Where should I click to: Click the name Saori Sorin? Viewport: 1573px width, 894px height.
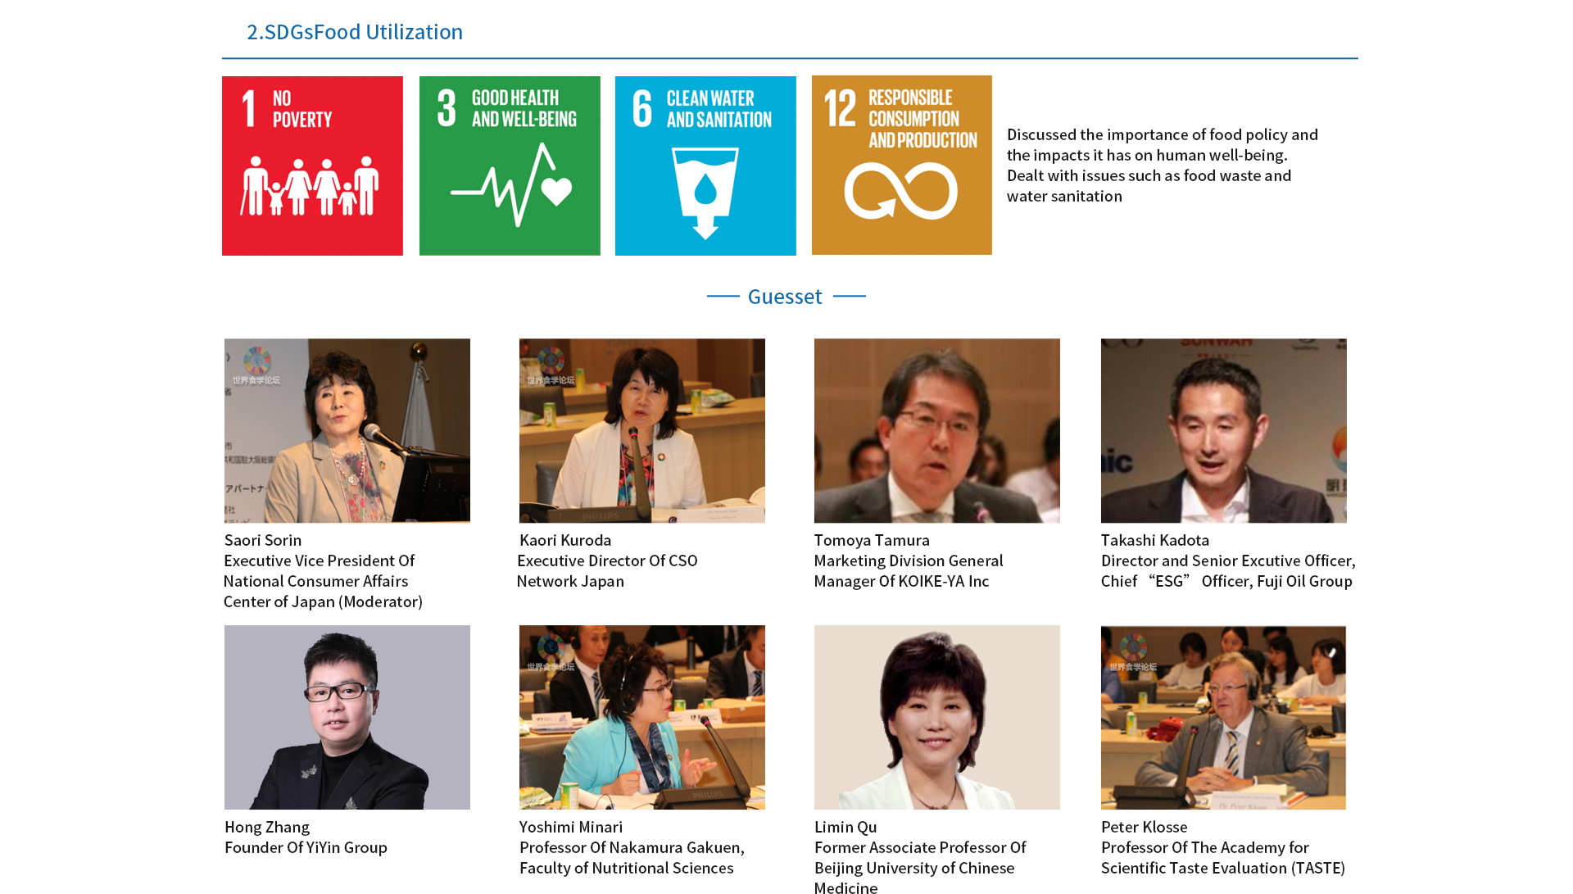click(263, 540)
